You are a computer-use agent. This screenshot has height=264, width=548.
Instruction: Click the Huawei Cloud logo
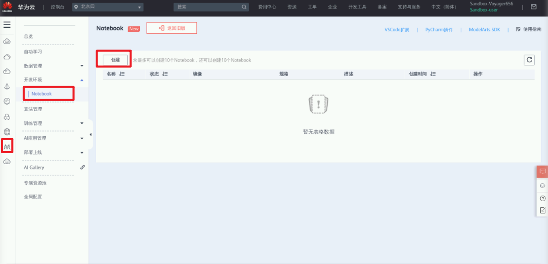click(x=7, y=7)
